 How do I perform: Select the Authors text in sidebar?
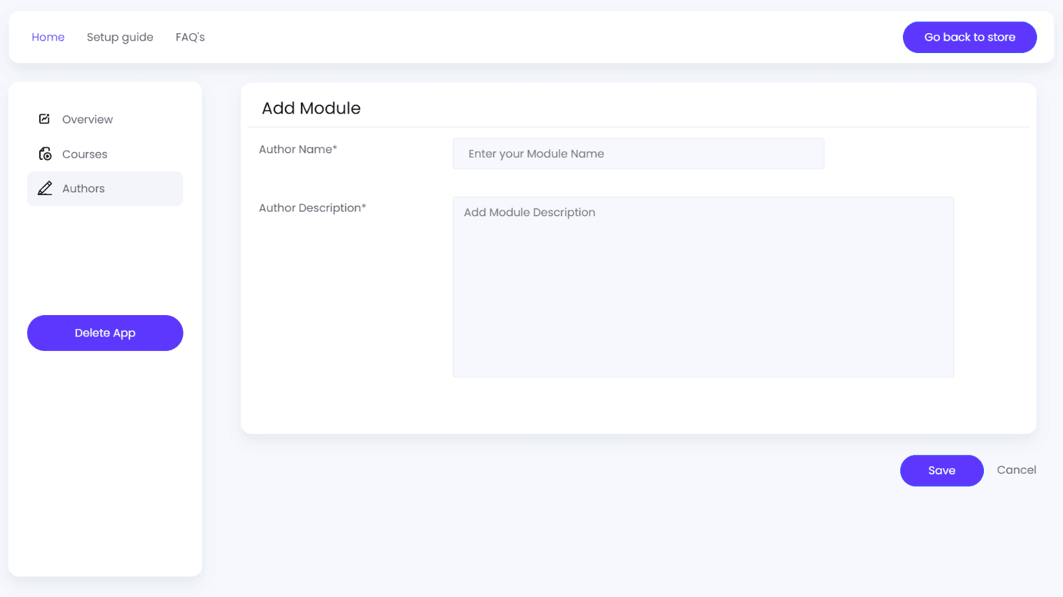coord(83,188)
